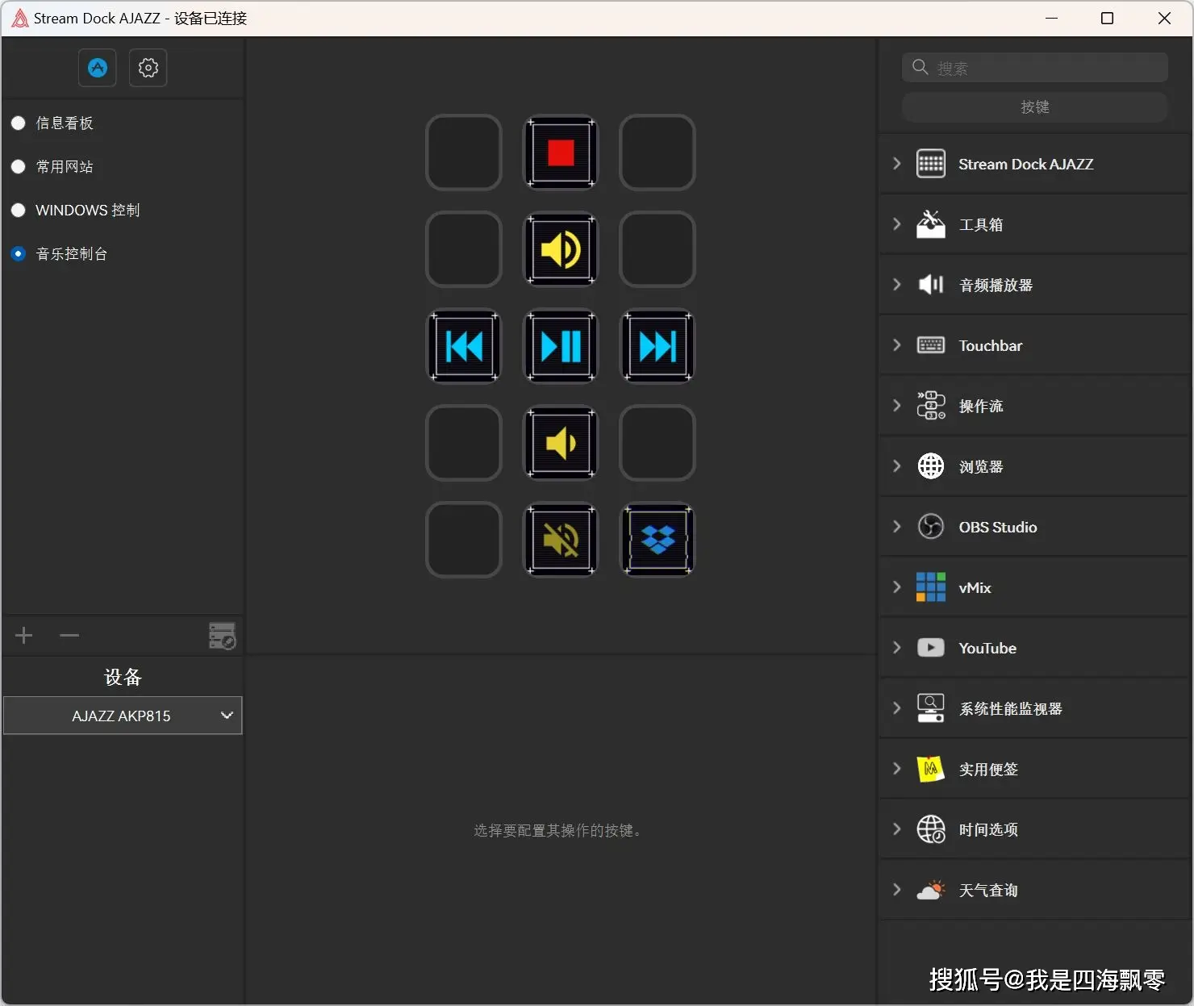This screenshot has height=1006, width=1194.
Task: Expand the YouTube category chevron
Action: [x=896, y=648]
